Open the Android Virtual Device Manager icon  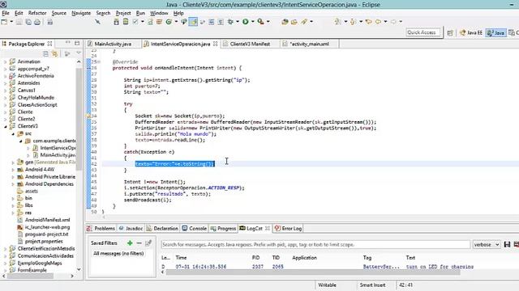[126, 22]
